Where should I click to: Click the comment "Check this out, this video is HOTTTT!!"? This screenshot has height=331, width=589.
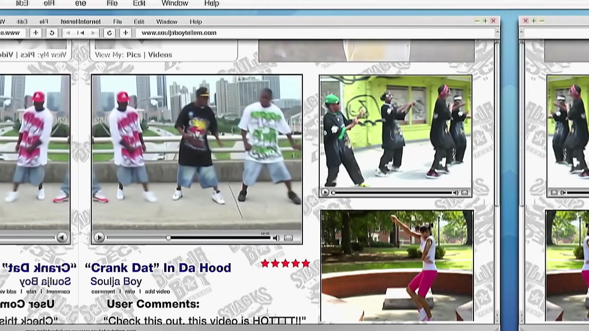[x=205, y=320]
